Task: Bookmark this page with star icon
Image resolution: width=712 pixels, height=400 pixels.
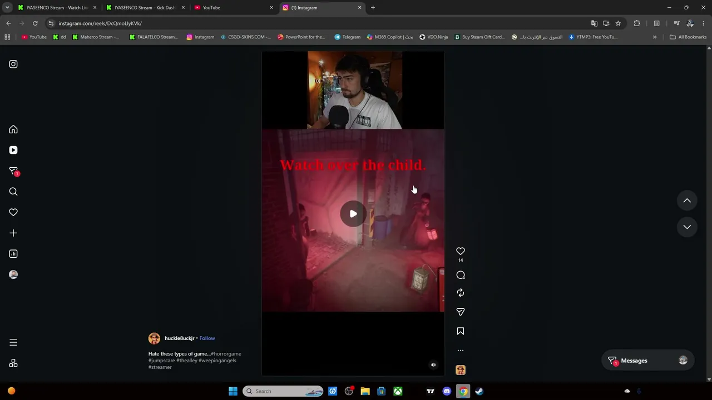Action: (x=618, y=23)
